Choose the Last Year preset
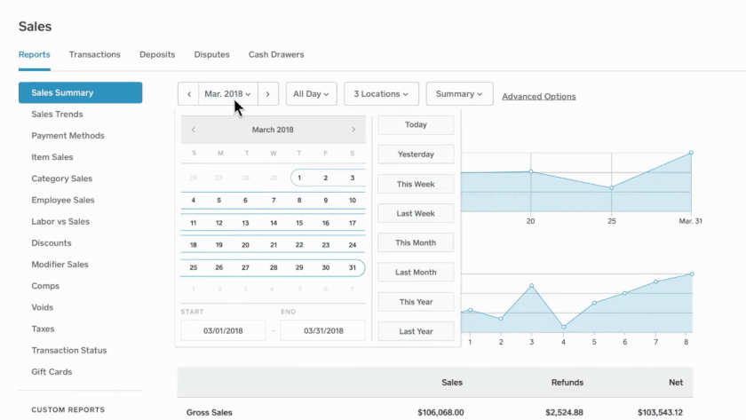The width and height of the screenshot is (746, 420). click(416, 331)
